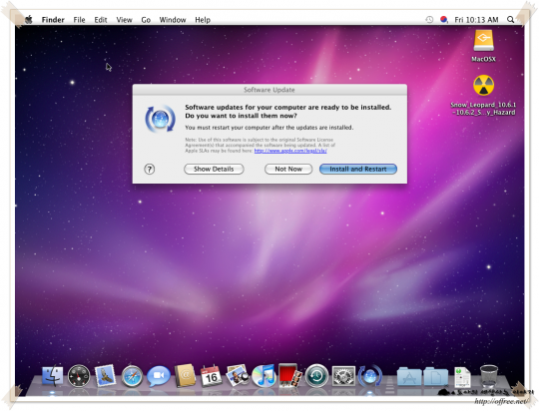Open the Go menu

click(x=146, y=20)
